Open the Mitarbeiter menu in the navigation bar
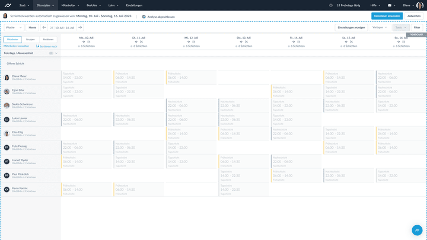This screenshot has width=427, height=240. (x=70, y=5)
